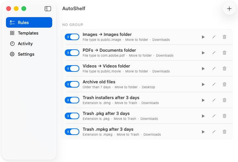Image resolution: width=238 pixels, height=162 pixels.
Task: Click 'Older than 7 days' condition text
Action: coord(97,87)
